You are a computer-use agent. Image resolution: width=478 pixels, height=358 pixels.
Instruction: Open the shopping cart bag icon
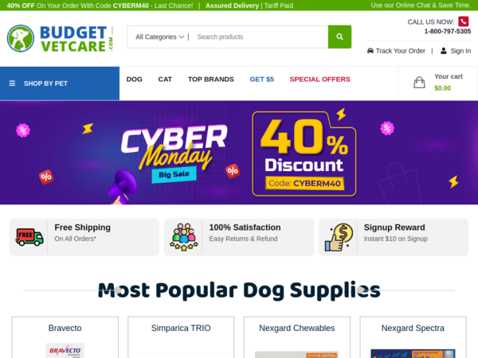point(419,83)
